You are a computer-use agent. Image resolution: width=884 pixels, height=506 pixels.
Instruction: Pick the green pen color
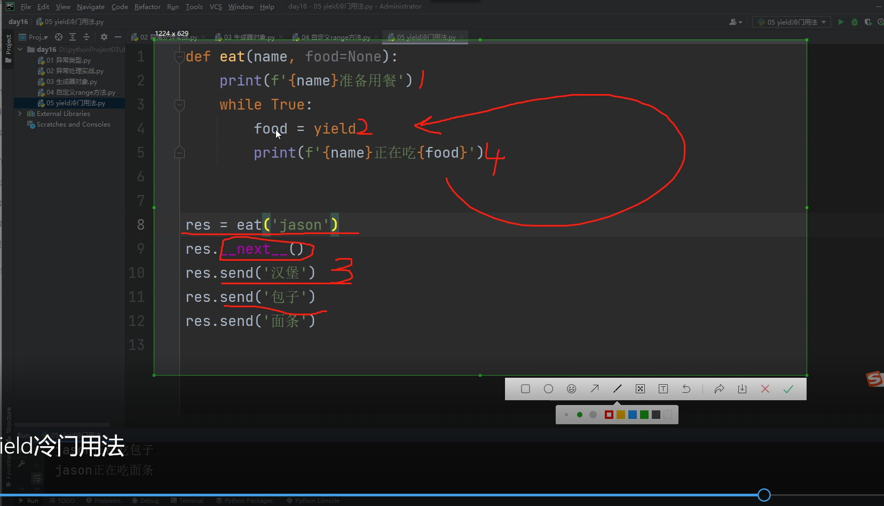pos(644,415)
